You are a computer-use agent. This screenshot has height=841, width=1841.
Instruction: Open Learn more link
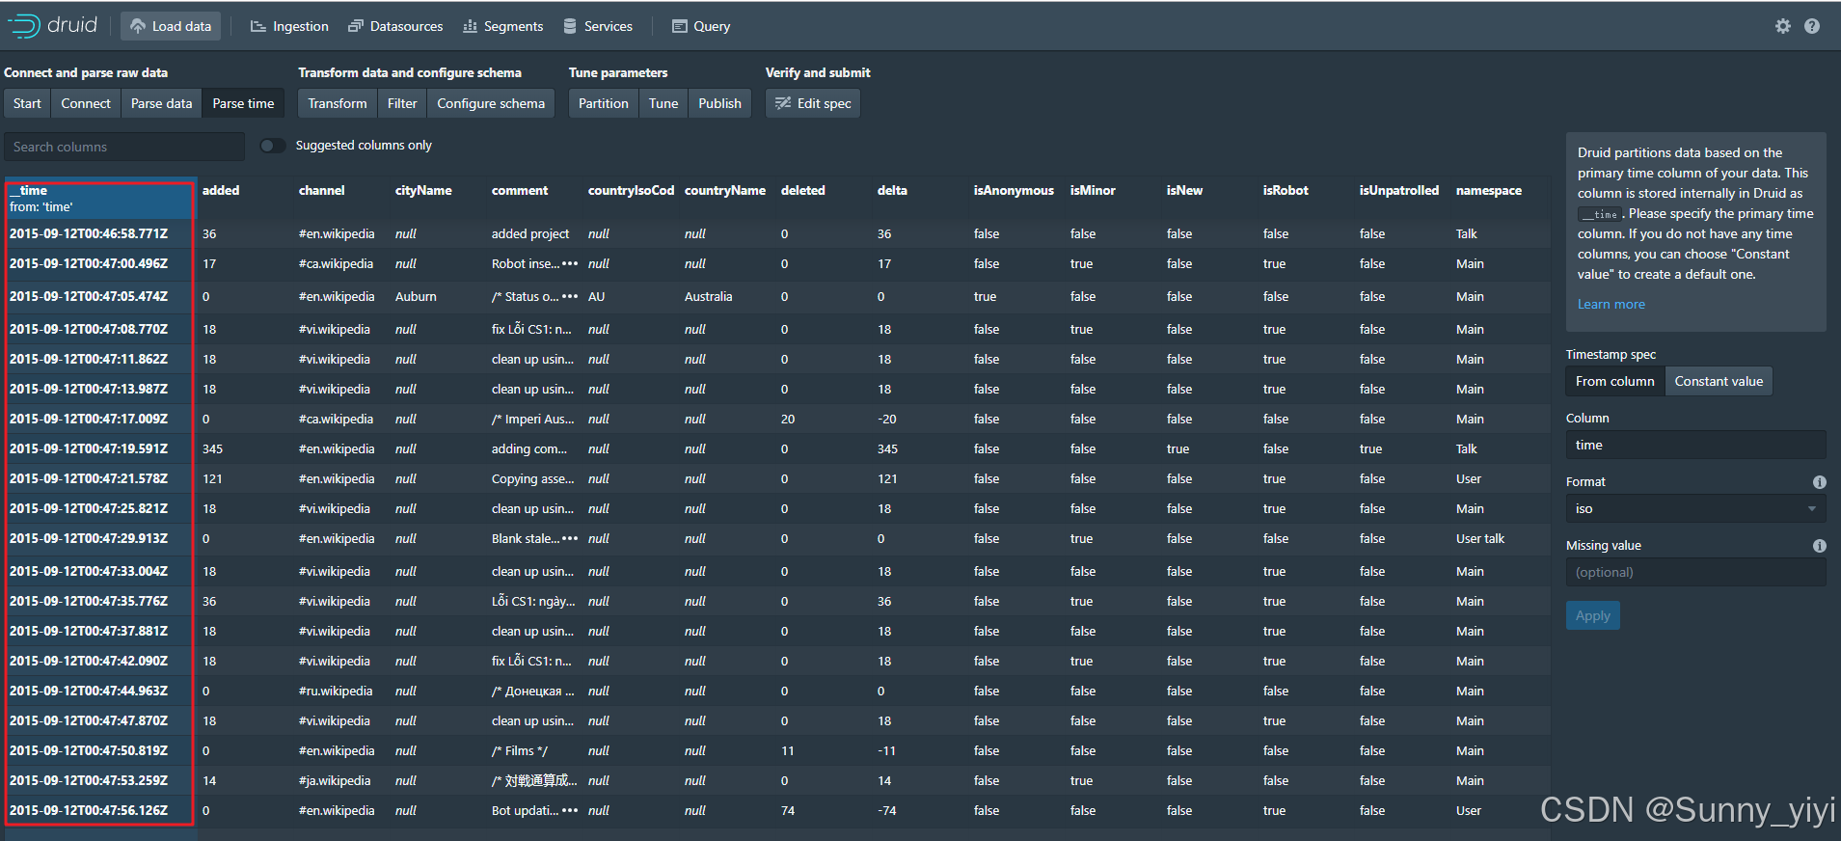(x=1611, y=305)
